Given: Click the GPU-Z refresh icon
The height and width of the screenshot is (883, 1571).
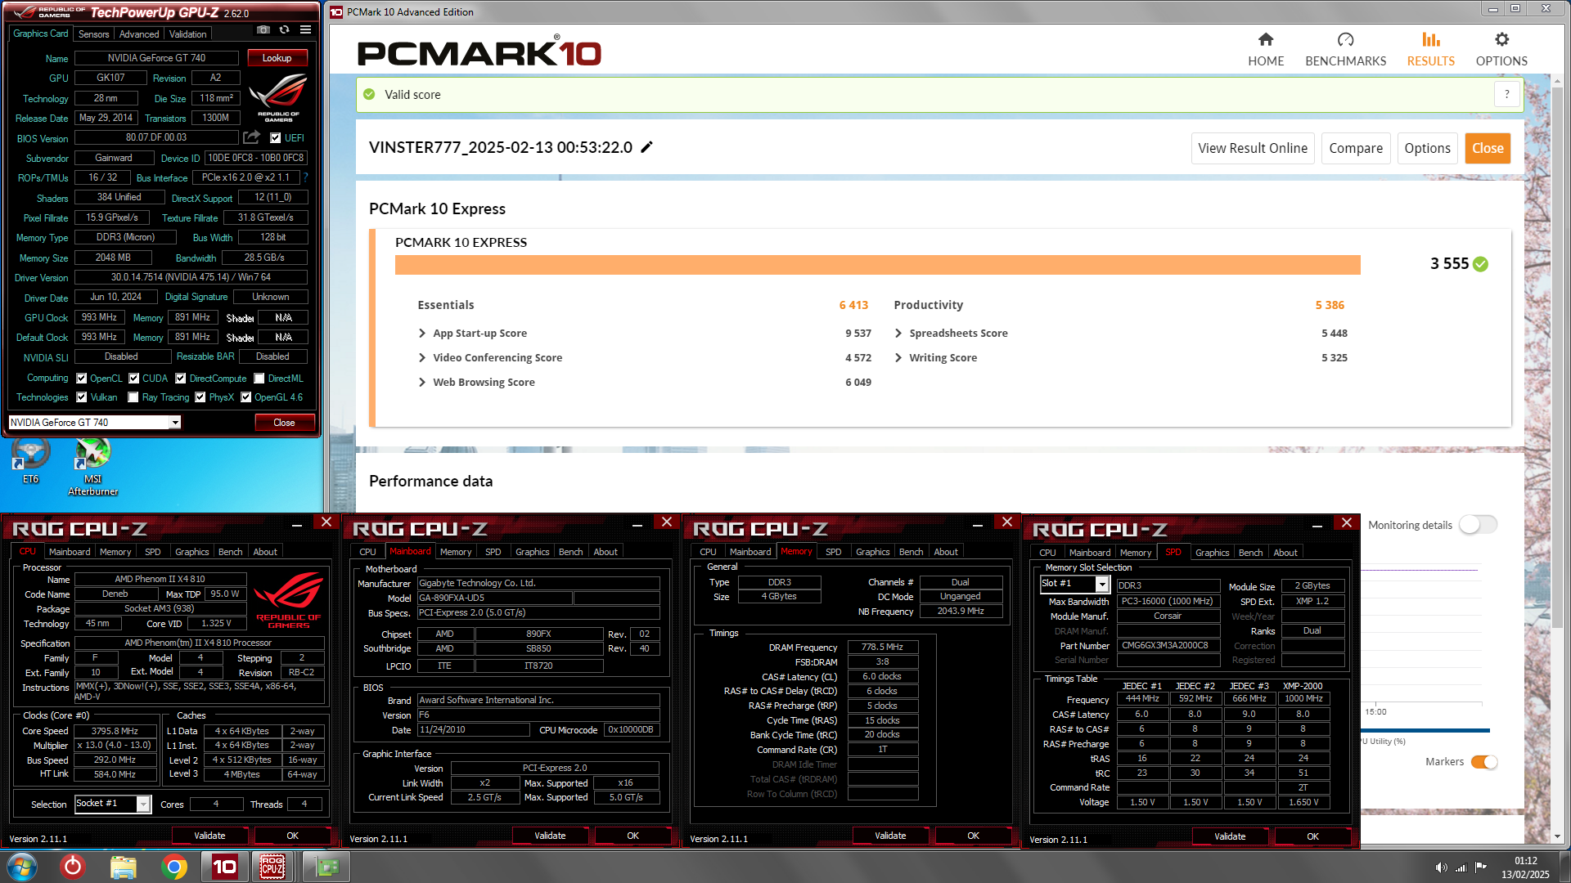Looking at the screenshot, I should point(284,30).
